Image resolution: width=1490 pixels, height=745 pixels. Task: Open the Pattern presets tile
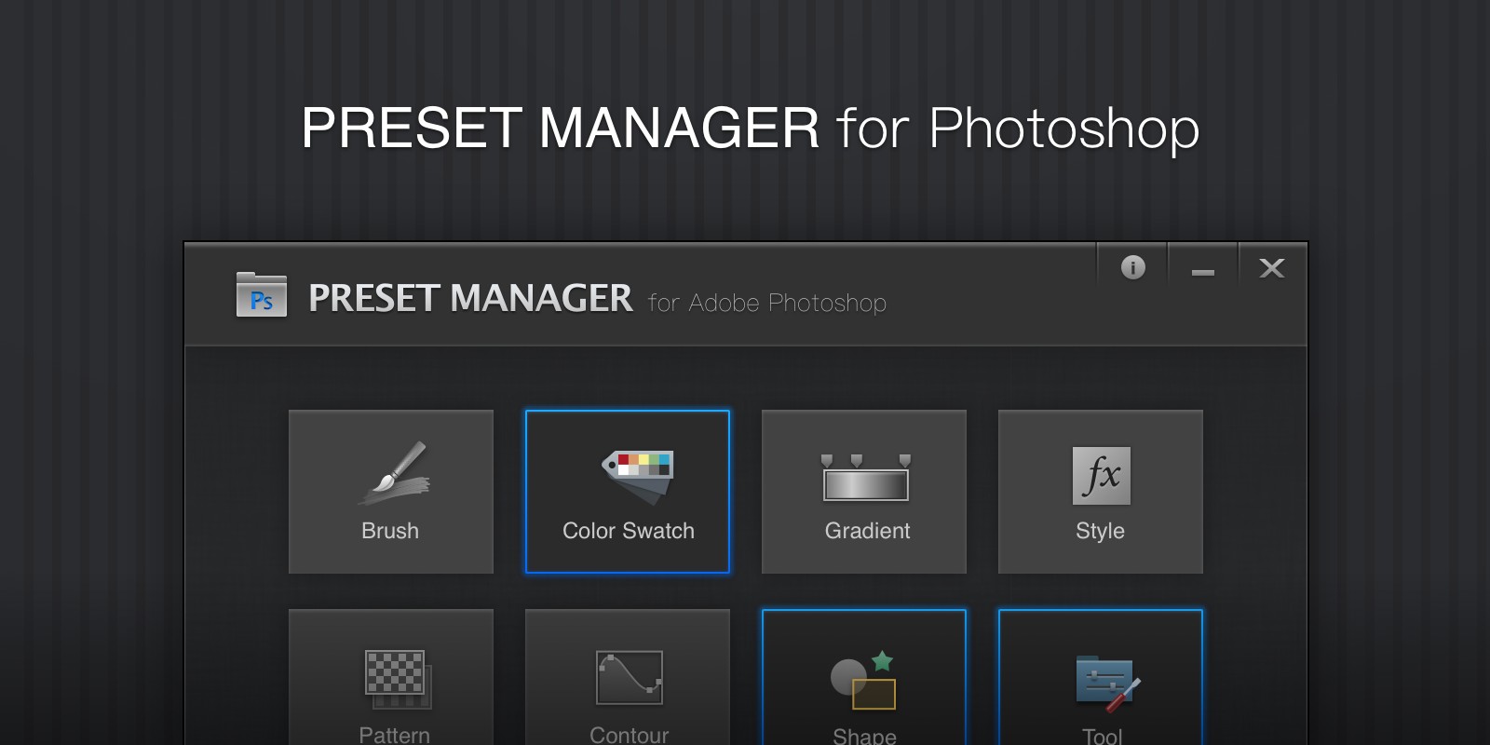(x=391, y=677)
